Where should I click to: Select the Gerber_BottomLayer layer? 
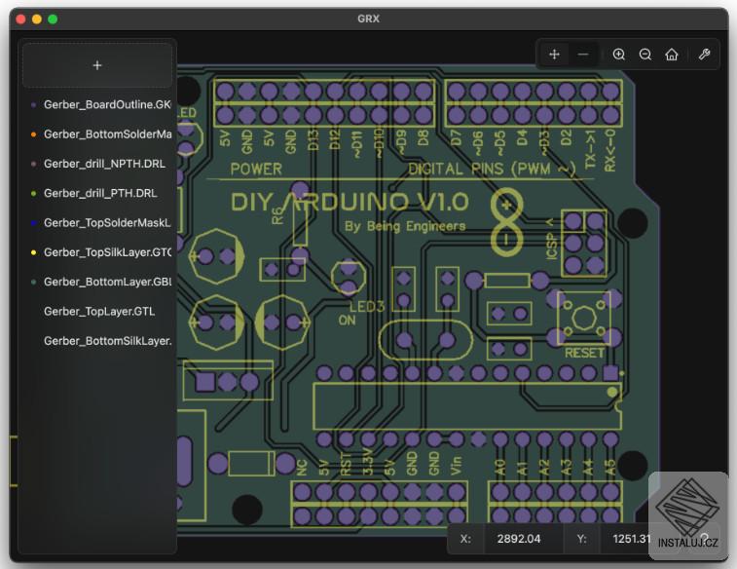pos(97,282)
